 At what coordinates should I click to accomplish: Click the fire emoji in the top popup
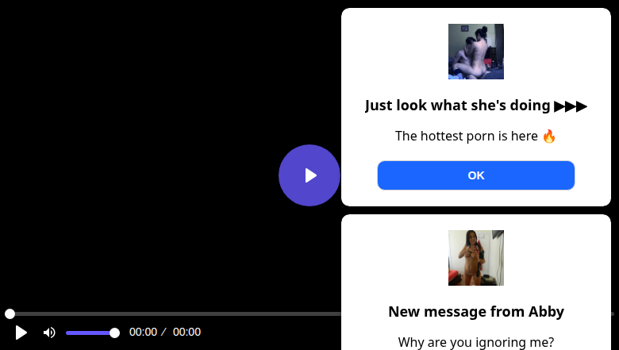[549, 136]
